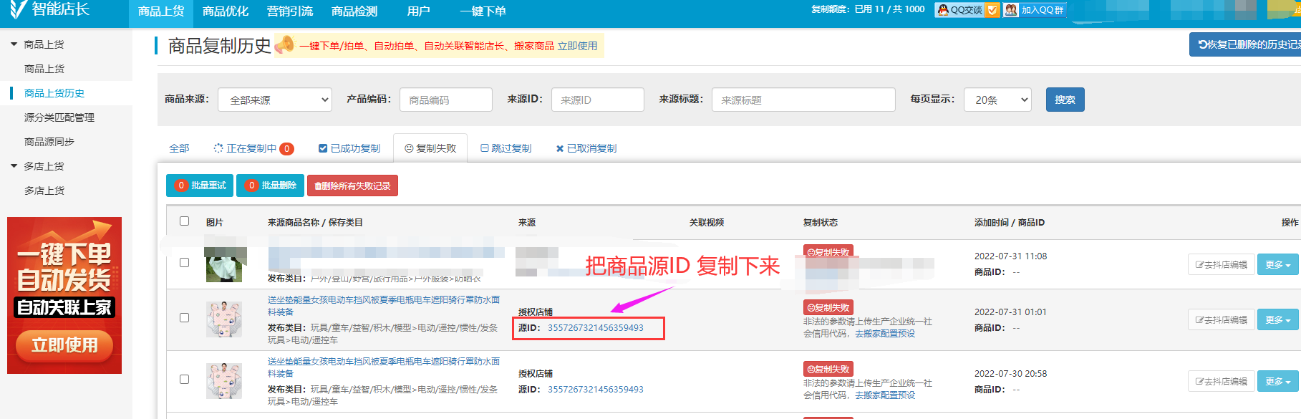Click the blue 搜索 button
The image size is (1301, 419).
[1065, 100]
